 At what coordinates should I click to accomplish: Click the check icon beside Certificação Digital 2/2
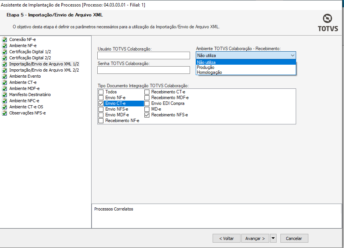[4, 58]
